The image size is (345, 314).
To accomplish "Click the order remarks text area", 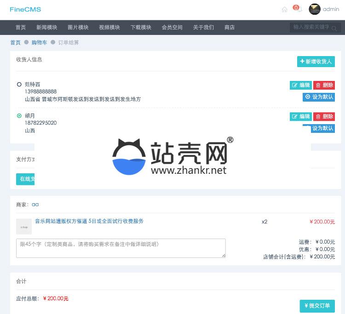I will [121, 248].
